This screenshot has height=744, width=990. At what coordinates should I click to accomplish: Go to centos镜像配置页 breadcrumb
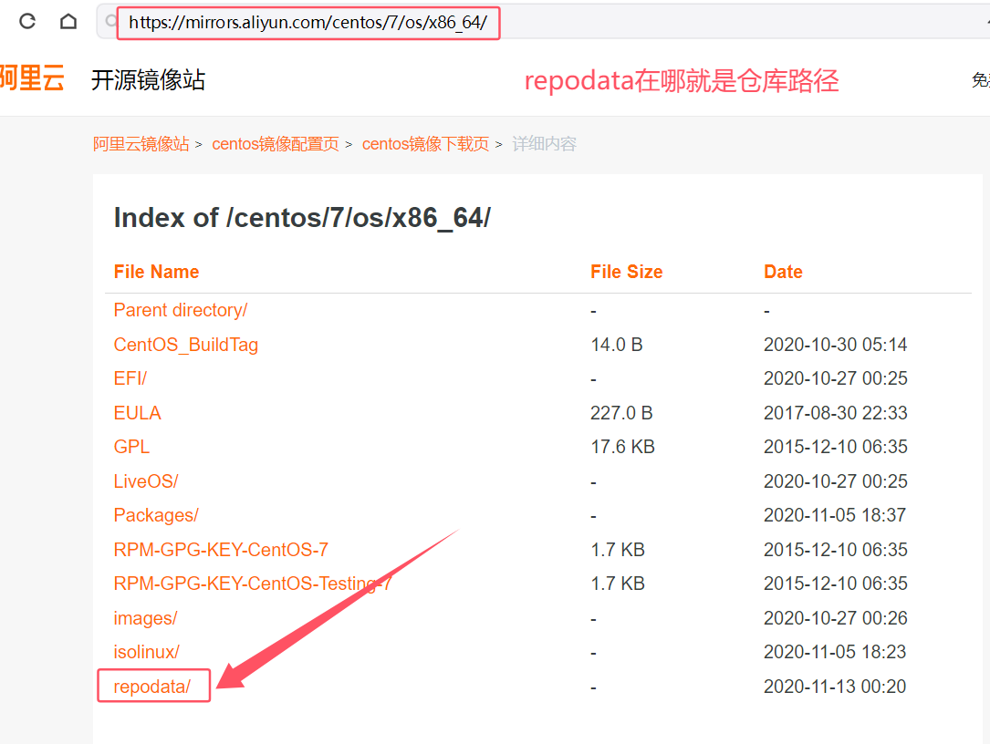click(276, 144)
